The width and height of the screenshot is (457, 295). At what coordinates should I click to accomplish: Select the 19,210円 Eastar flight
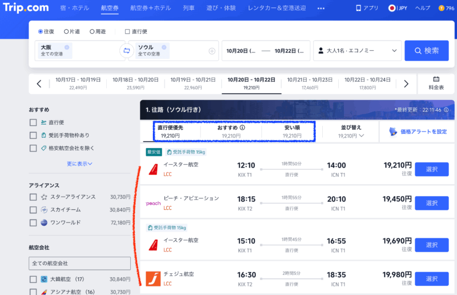(432, 169)
